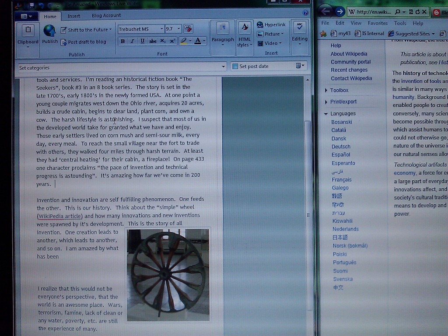Click the clear formatting icon
This screenshot has height=336, width=448.
(x=188, y=28)
